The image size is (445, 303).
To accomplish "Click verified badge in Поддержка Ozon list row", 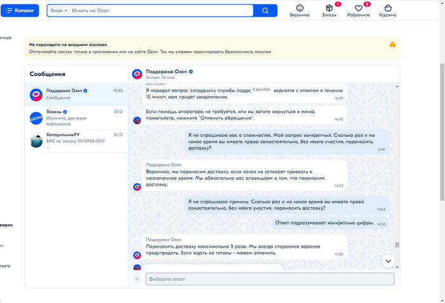I will tap(85, 91).
